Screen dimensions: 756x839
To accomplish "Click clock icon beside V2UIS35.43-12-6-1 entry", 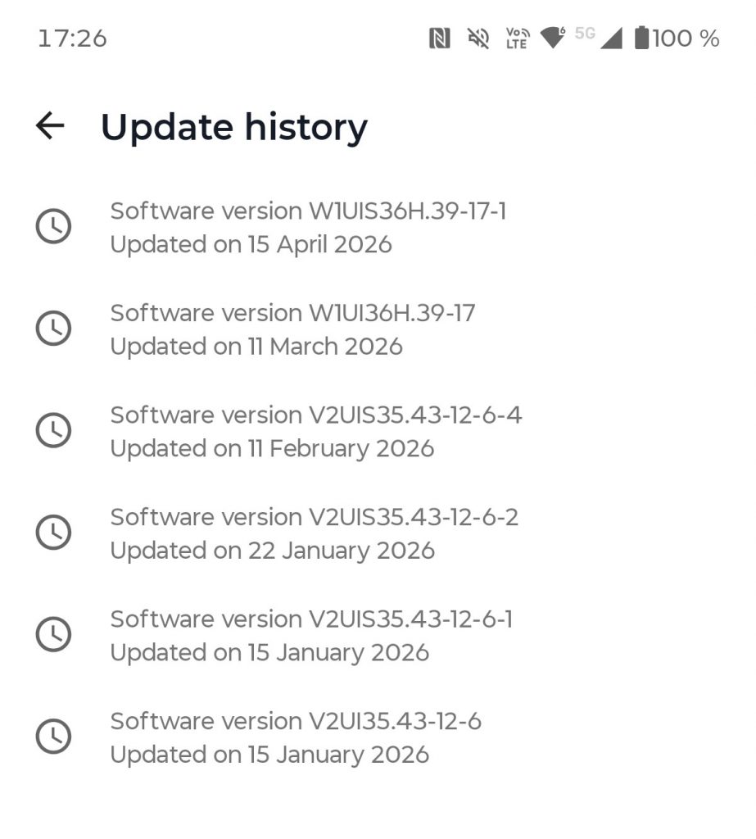I will [x=54, y=634].
